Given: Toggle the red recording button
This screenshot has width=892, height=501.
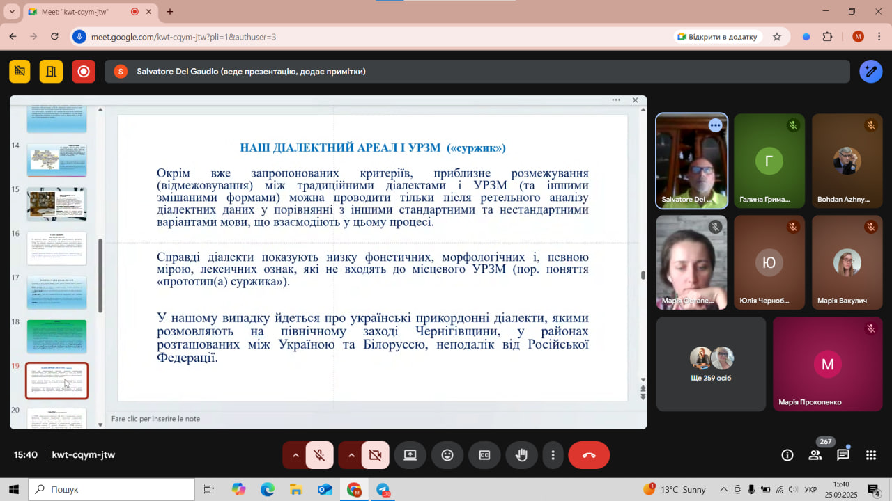Looking at the screenshot, I should click(84, 71).
